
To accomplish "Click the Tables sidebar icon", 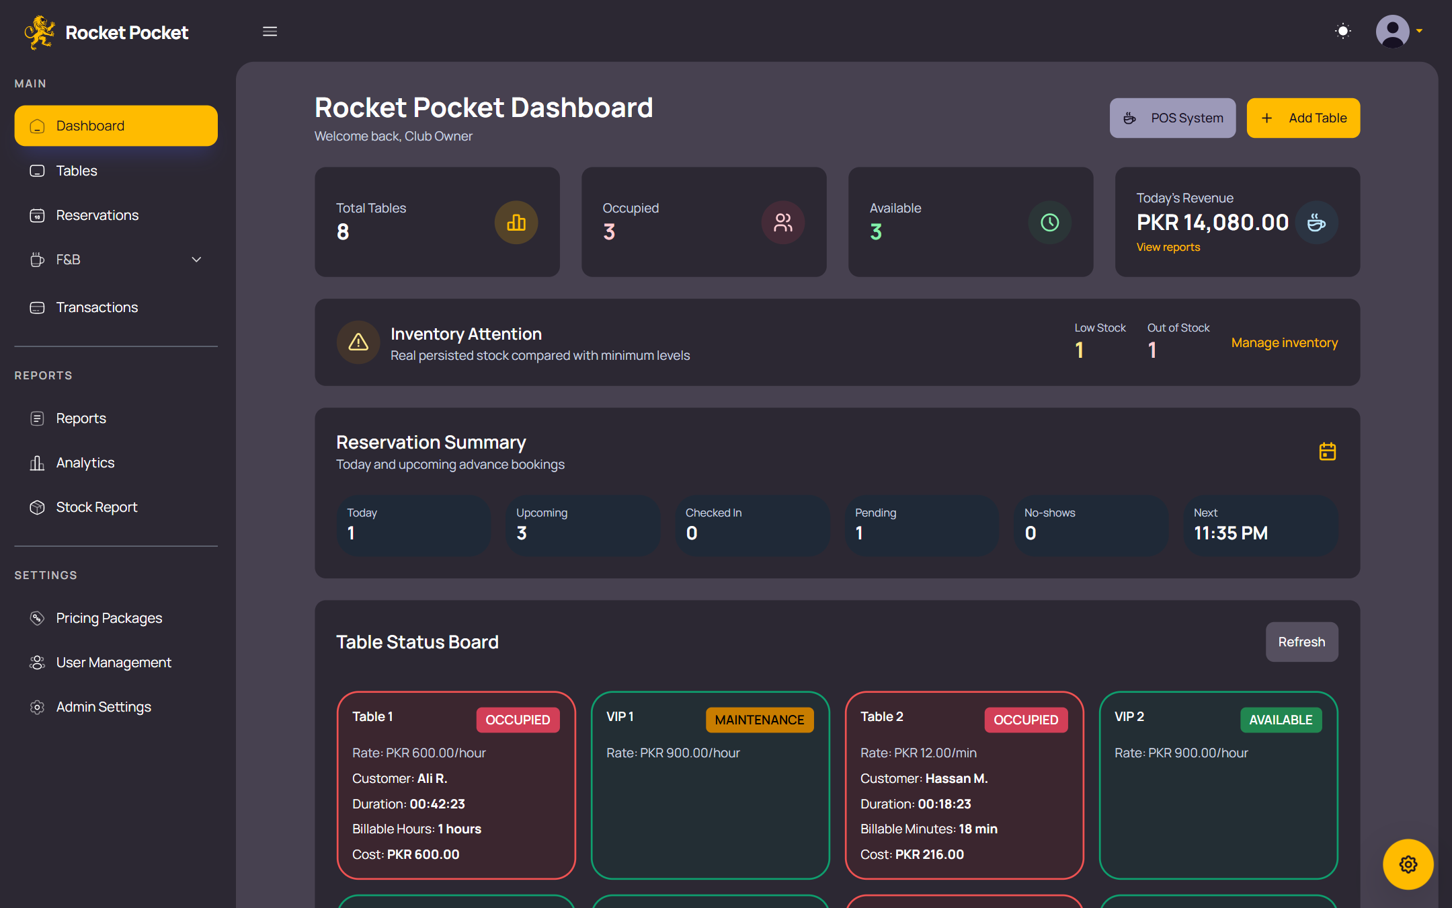I will (x=37, y=171).
